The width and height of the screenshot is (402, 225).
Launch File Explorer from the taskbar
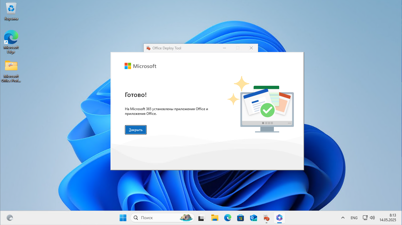pyautogui.click(x=215, y=218)
